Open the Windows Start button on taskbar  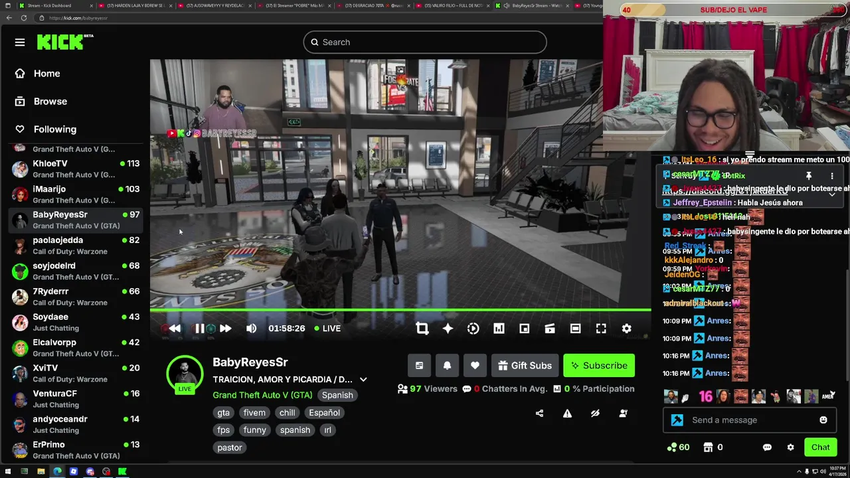tap(7, 472)
